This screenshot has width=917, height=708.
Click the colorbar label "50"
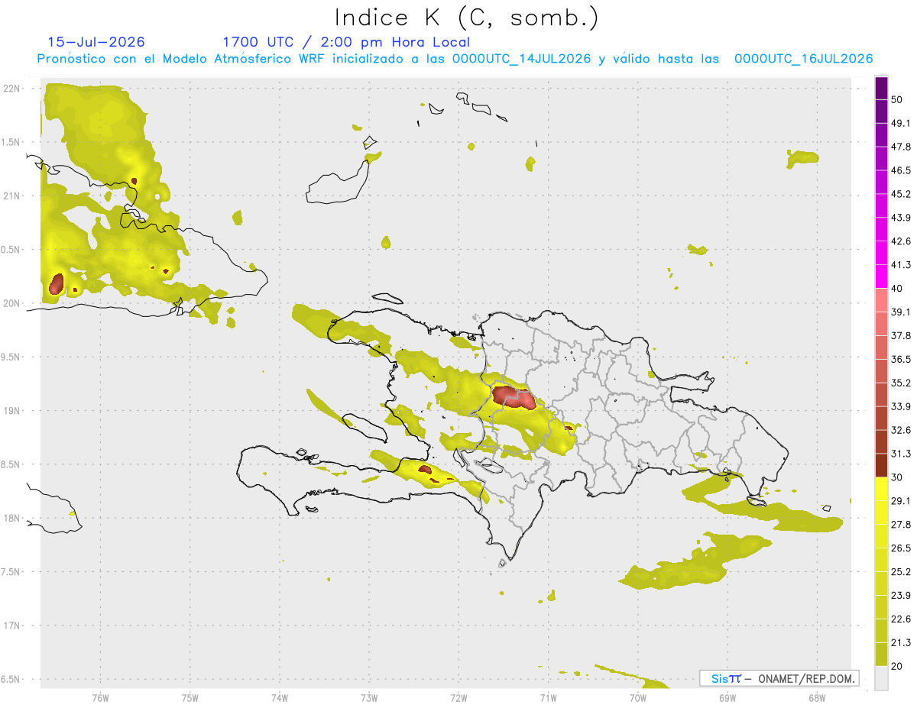click(898, 100)
